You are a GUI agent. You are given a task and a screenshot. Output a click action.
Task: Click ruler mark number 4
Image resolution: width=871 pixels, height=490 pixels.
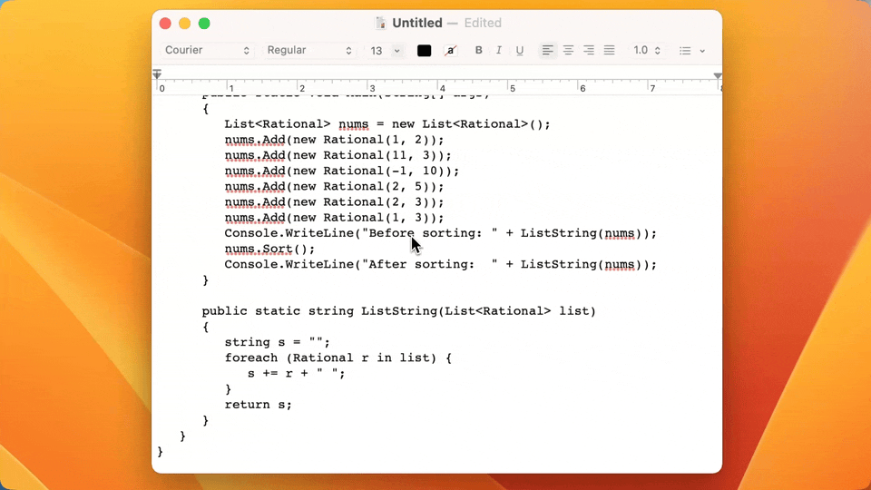coord(442,88)
